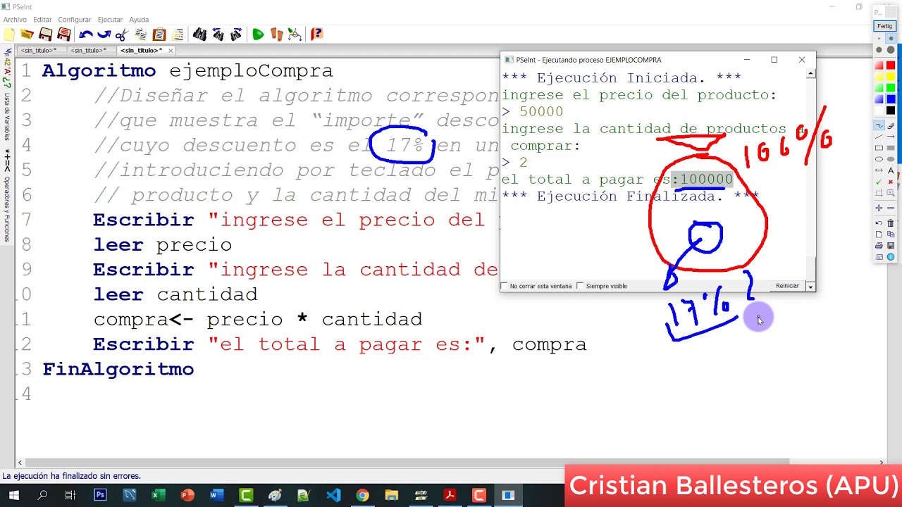Open search with the binoculars icon

[x=199, y=34]
